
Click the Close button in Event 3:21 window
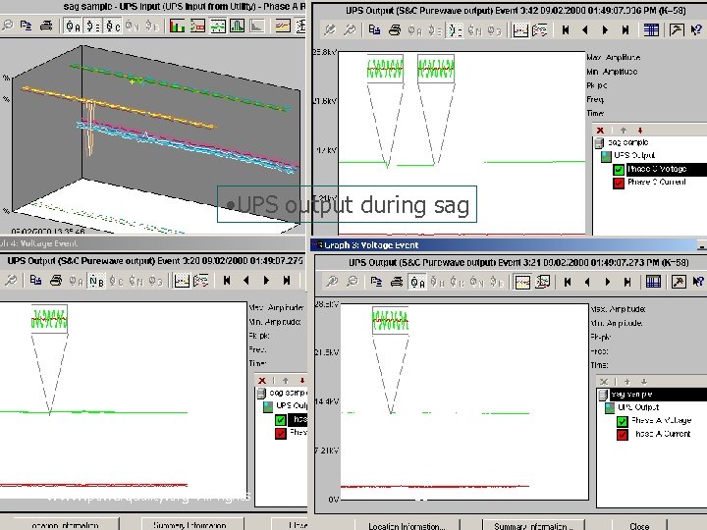[640, 525]
